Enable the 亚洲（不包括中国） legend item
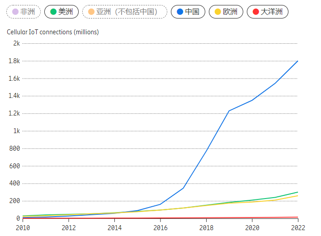Viewport: 321px width, 236px height. [124, 12]
